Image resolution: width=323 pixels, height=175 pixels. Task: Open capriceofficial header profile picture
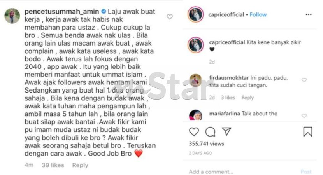pyautogui.click(x=195, y=14)
